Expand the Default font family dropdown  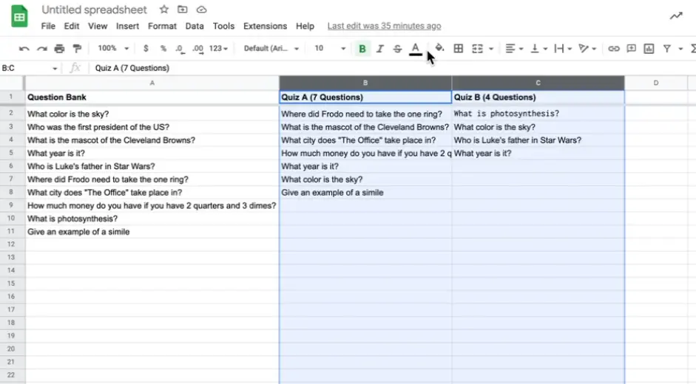click(271, 49)
